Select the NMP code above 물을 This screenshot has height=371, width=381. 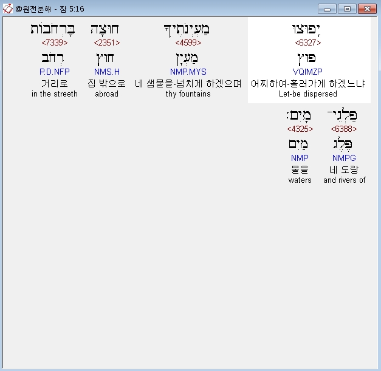coord(300,158)
